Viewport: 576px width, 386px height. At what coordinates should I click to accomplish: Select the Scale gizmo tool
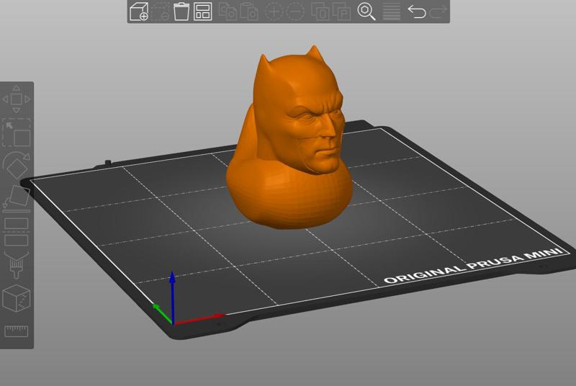16,133
